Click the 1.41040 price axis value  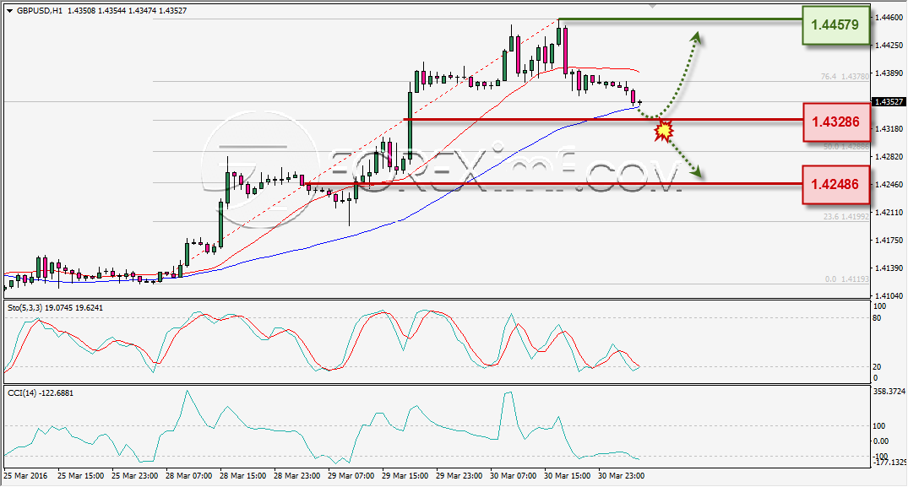[x=889, y=295]
